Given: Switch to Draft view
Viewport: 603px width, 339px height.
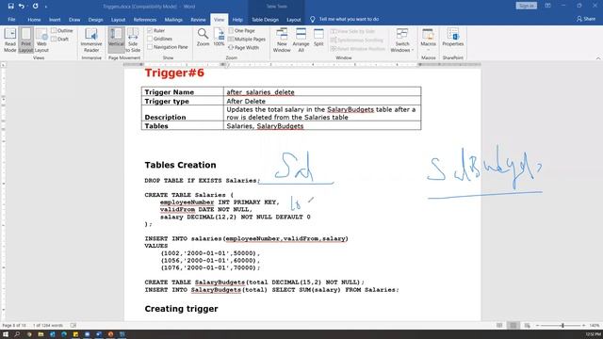Looking at the screenshot, I should pyautogui.click(x=60, y=39).
